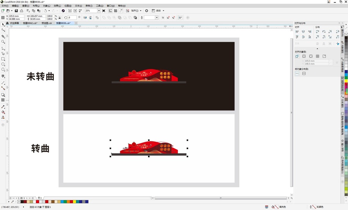Open the 效果(C) menu
This screenshot has height=210, width=348.
[x=57, y=6]
